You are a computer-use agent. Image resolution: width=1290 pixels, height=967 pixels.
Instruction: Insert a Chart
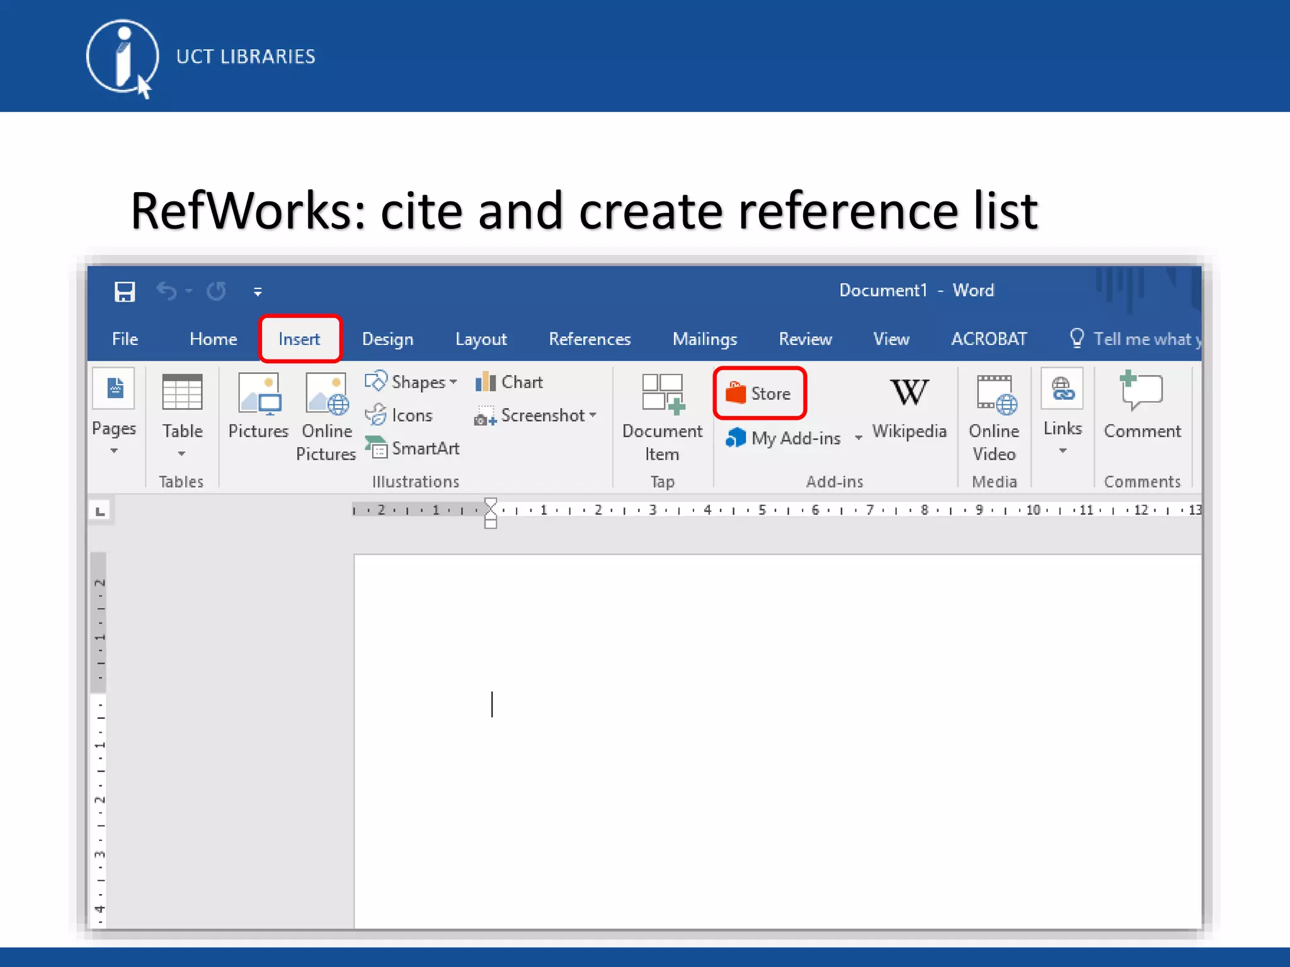pos(509,382)
